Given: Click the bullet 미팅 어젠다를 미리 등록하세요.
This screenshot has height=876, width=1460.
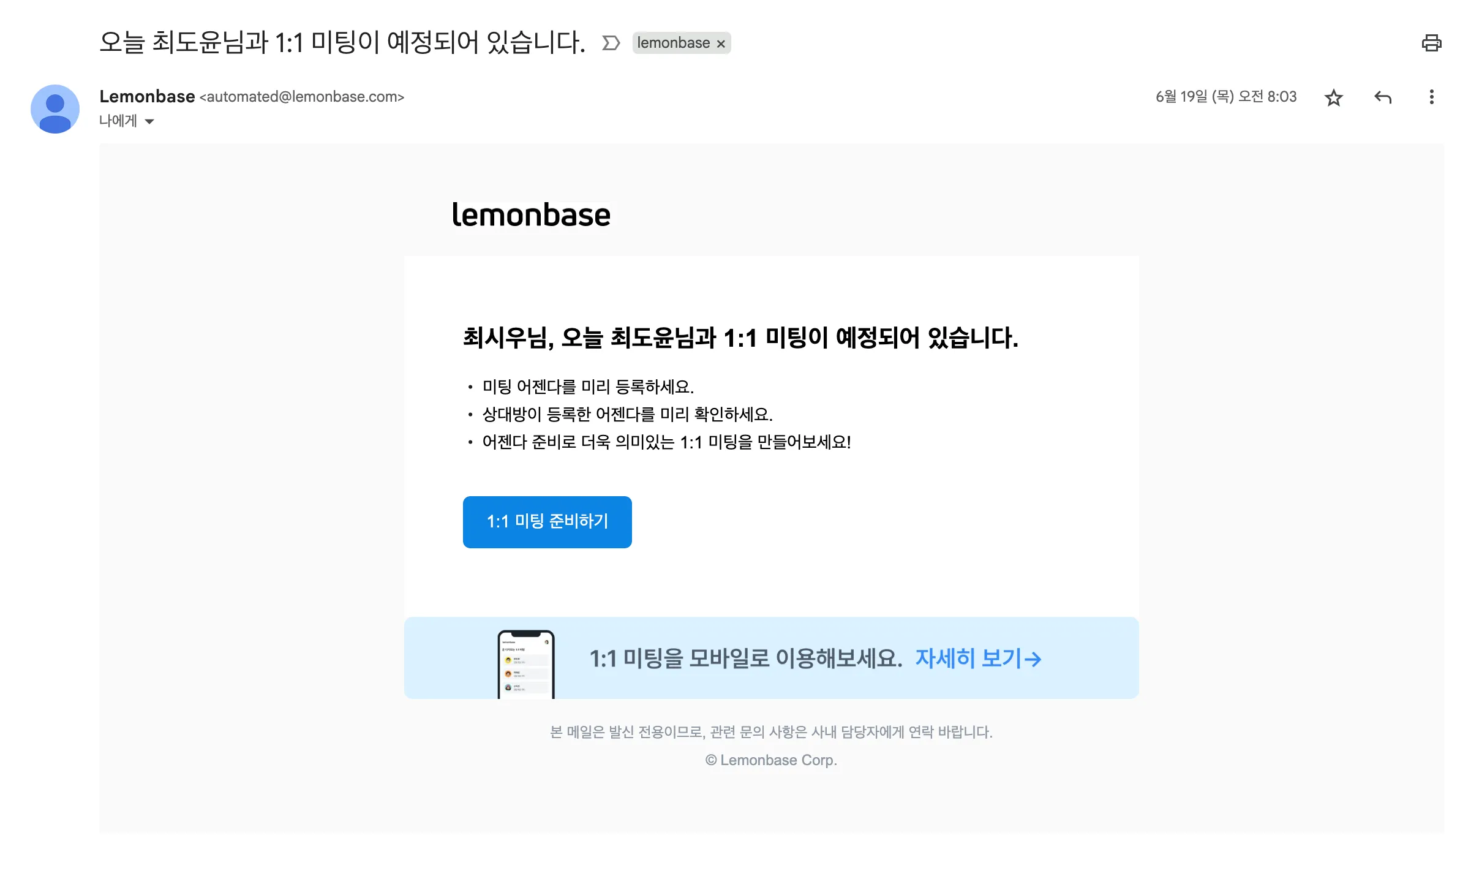Looking at the screenshot, I should coord(588,387).
